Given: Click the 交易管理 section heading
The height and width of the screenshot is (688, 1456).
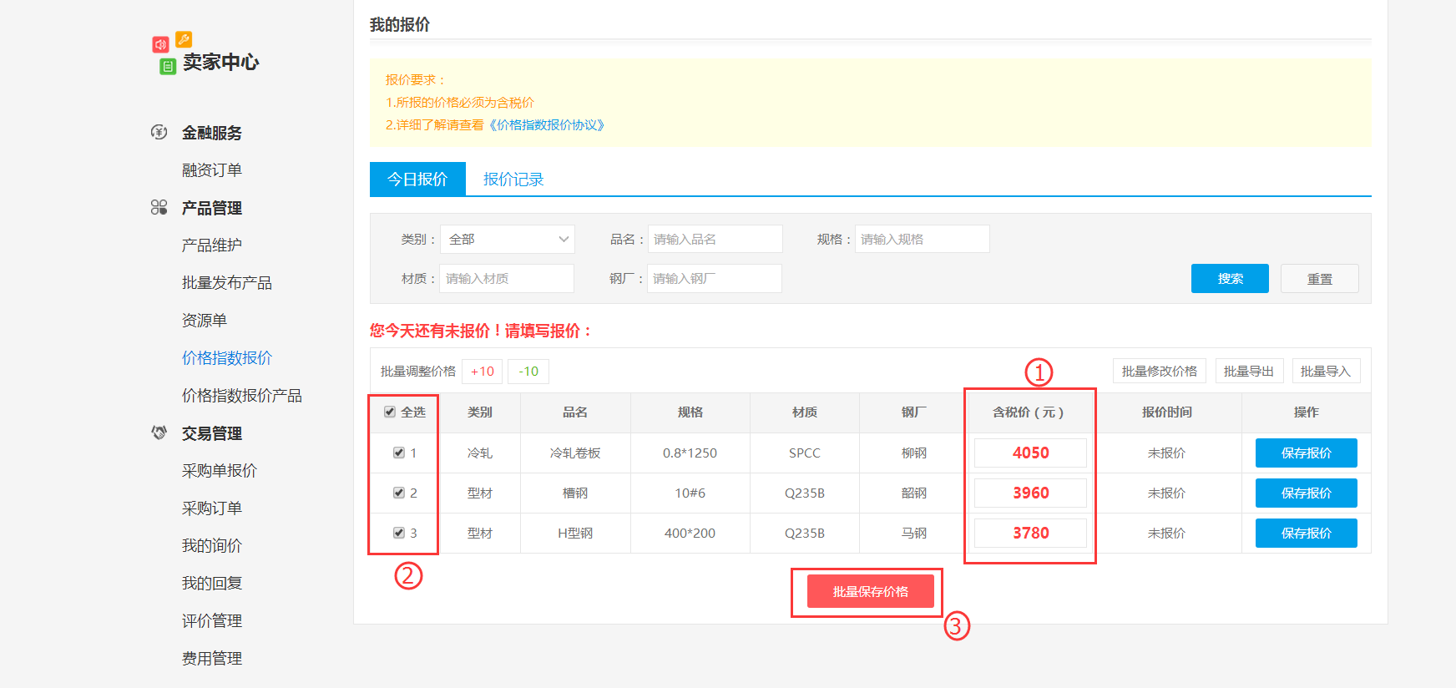Looking at the screenshot, I should click(212, 433).
